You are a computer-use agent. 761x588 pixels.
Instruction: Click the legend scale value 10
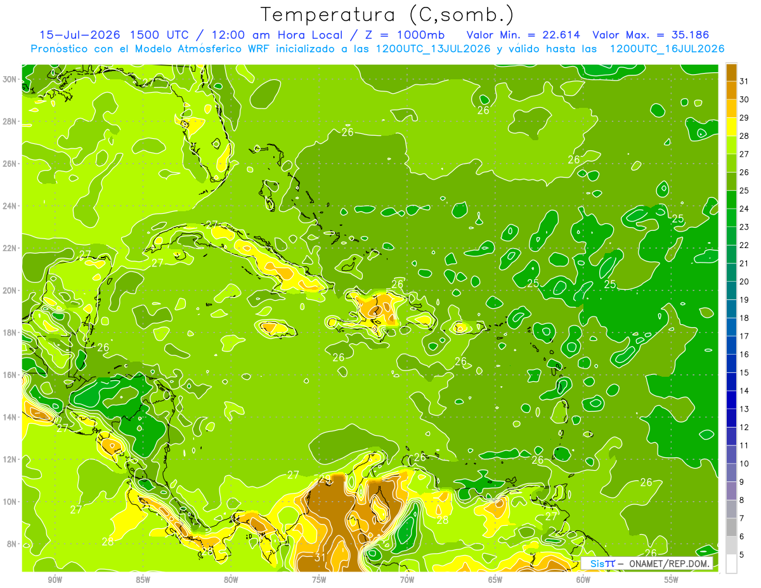[745, 464]
